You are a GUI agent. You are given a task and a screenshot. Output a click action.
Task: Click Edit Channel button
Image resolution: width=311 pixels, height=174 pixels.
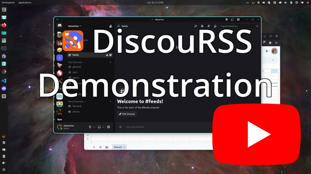[x=127, y=114]
